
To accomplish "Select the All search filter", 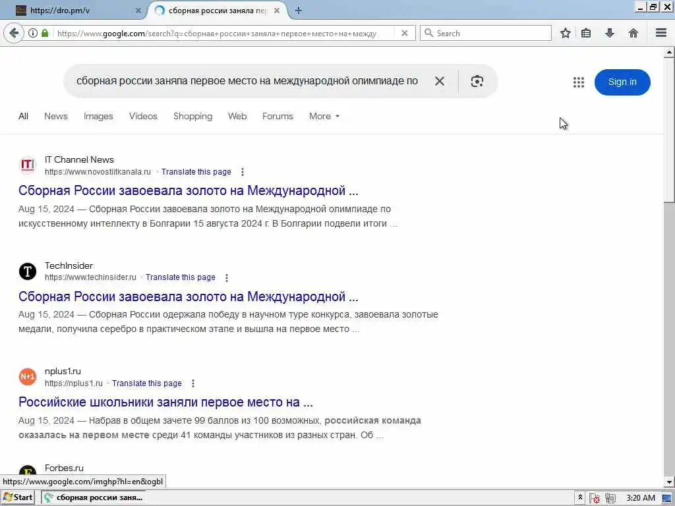I will pyautogui.click(x=23, y=116).
